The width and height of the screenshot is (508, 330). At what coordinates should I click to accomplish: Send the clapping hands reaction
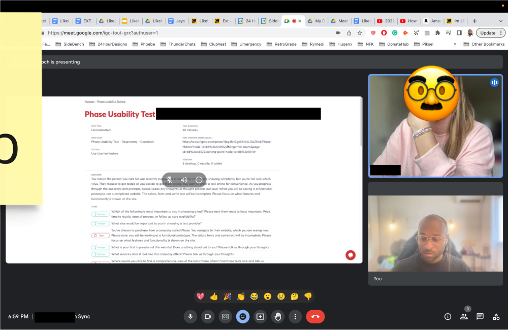click(241, 296)
